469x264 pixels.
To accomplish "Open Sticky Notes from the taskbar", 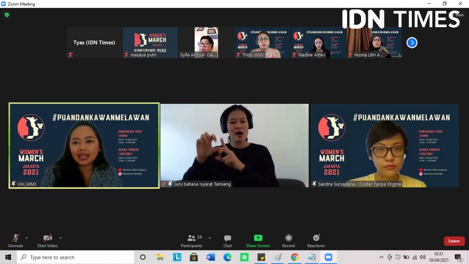I will coord(261,257).
